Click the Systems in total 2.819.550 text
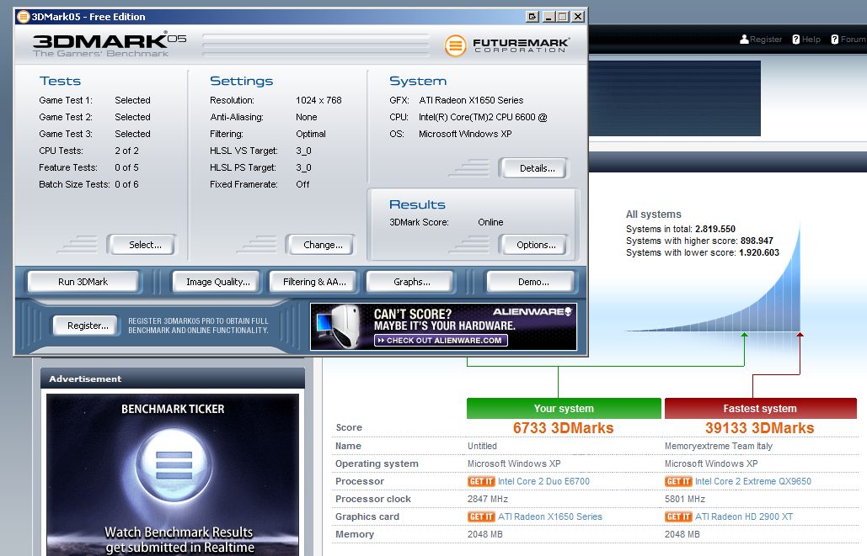 click(681, 229)
